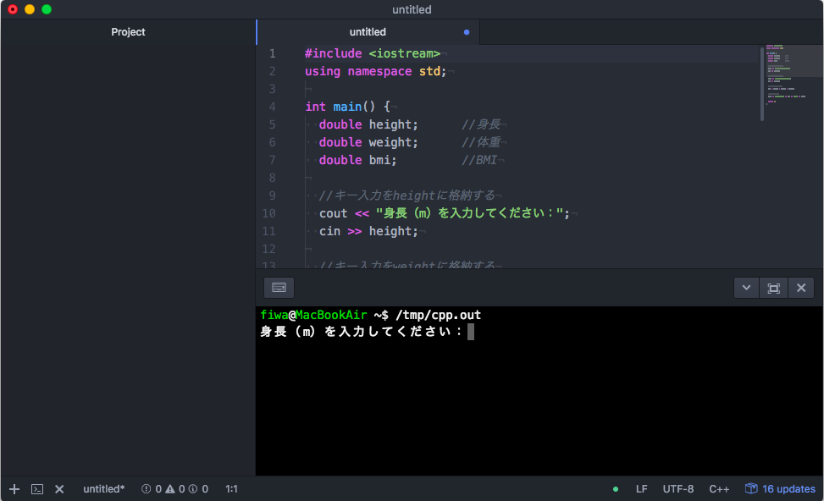The width and height of the screenshot is (824, 501).
Task: Click the untitled* file name in status bar
Action: click(x=103, y=489)
